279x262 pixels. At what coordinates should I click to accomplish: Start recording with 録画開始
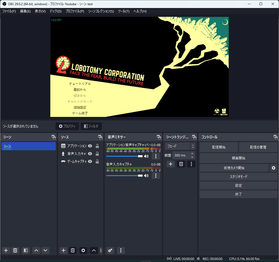click(239, 158)
